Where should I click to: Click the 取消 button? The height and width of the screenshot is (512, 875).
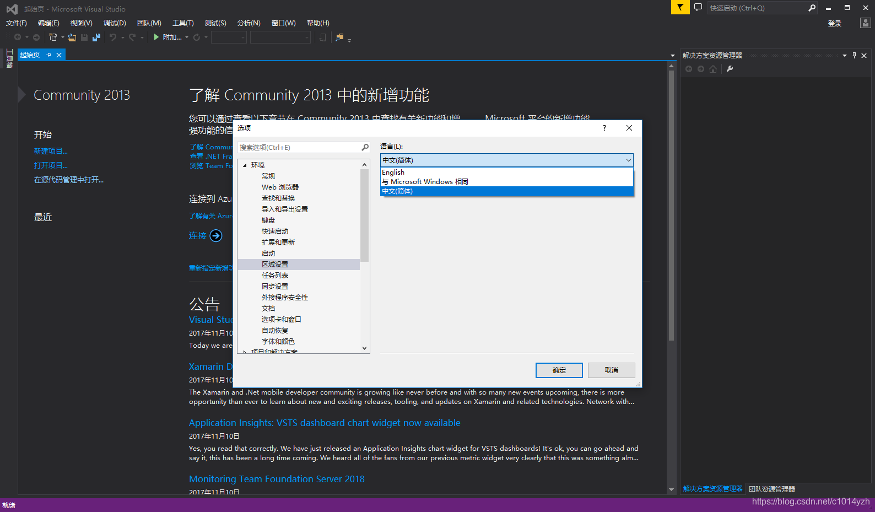[612, 370]
